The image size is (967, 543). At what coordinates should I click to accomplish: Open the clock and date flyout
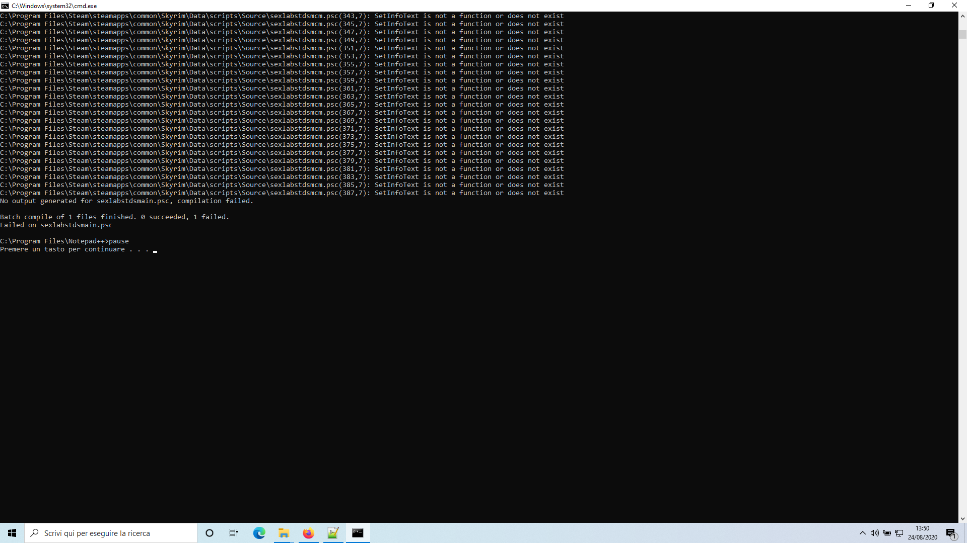coord(923,533)
